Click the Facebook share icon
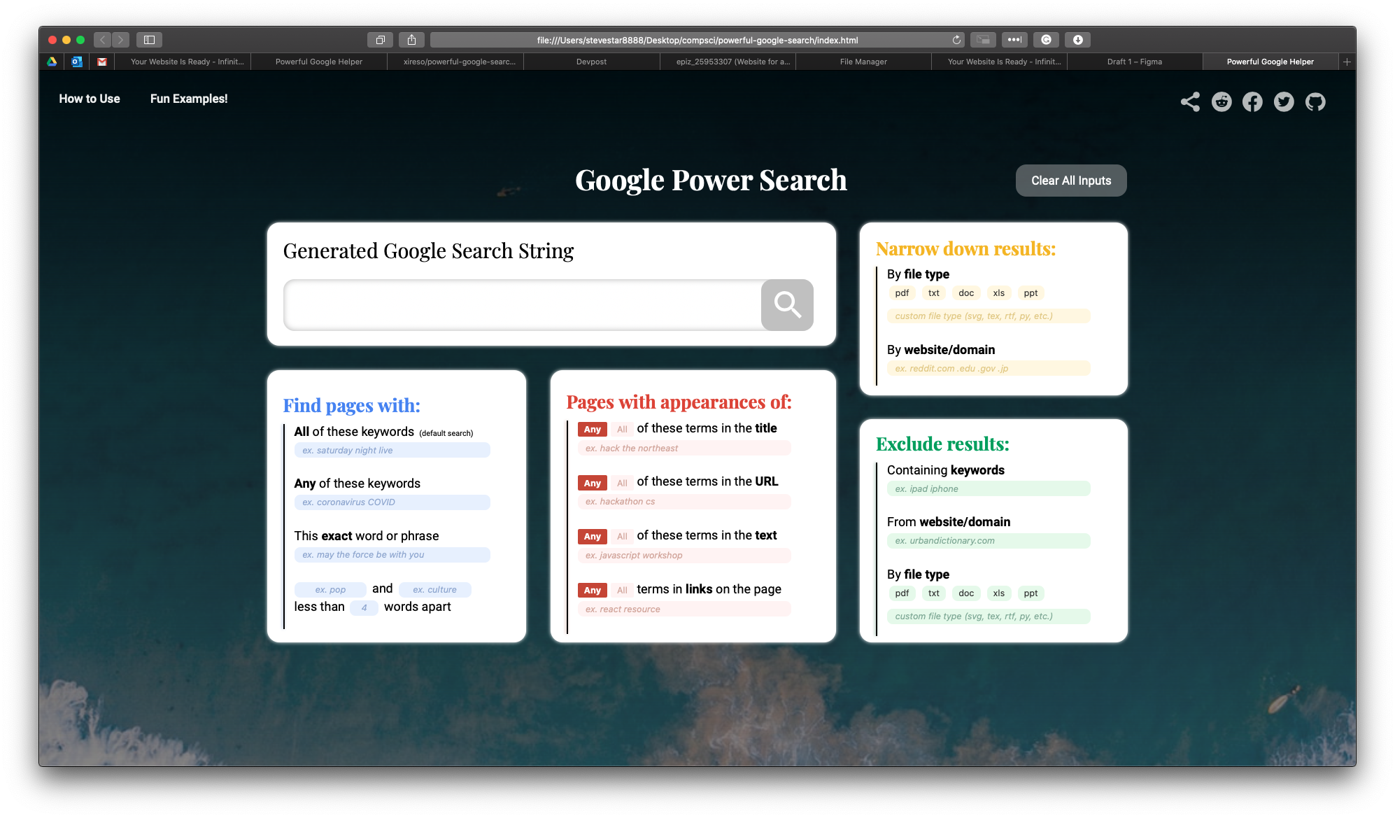This screenshot has width=1395, height=818. 1252,102
